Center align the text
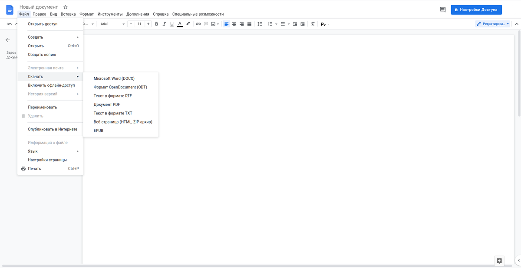Viewport: 521px width, 268px height. [234, 24]
